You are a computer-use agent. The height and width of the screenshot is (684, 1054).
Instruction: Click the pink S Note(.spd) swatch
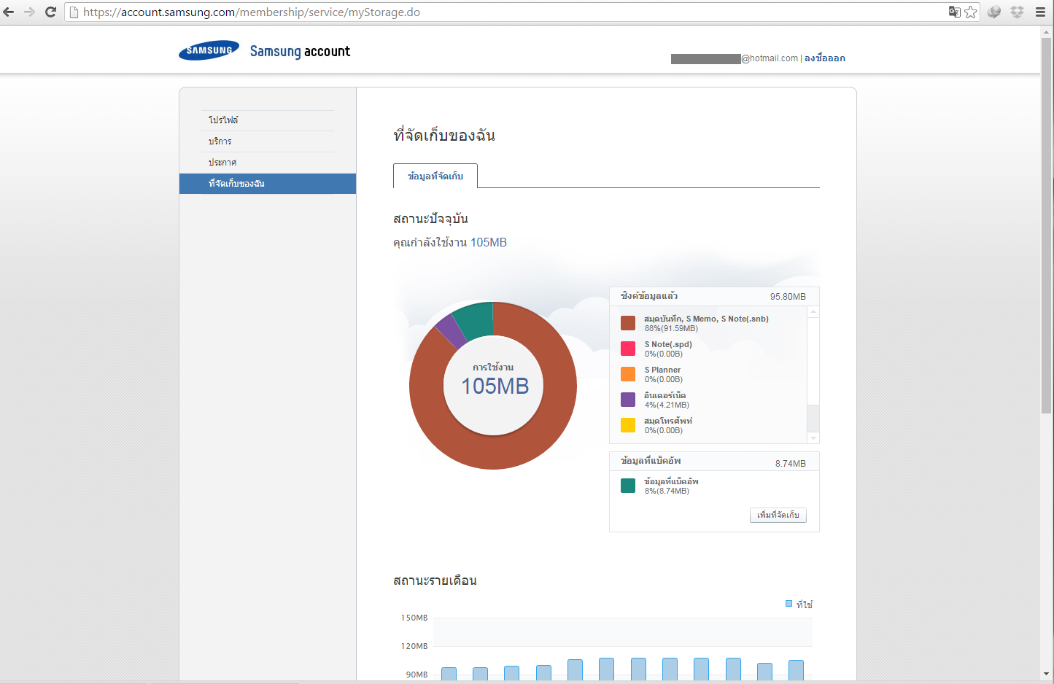click(x=628, y=349)
